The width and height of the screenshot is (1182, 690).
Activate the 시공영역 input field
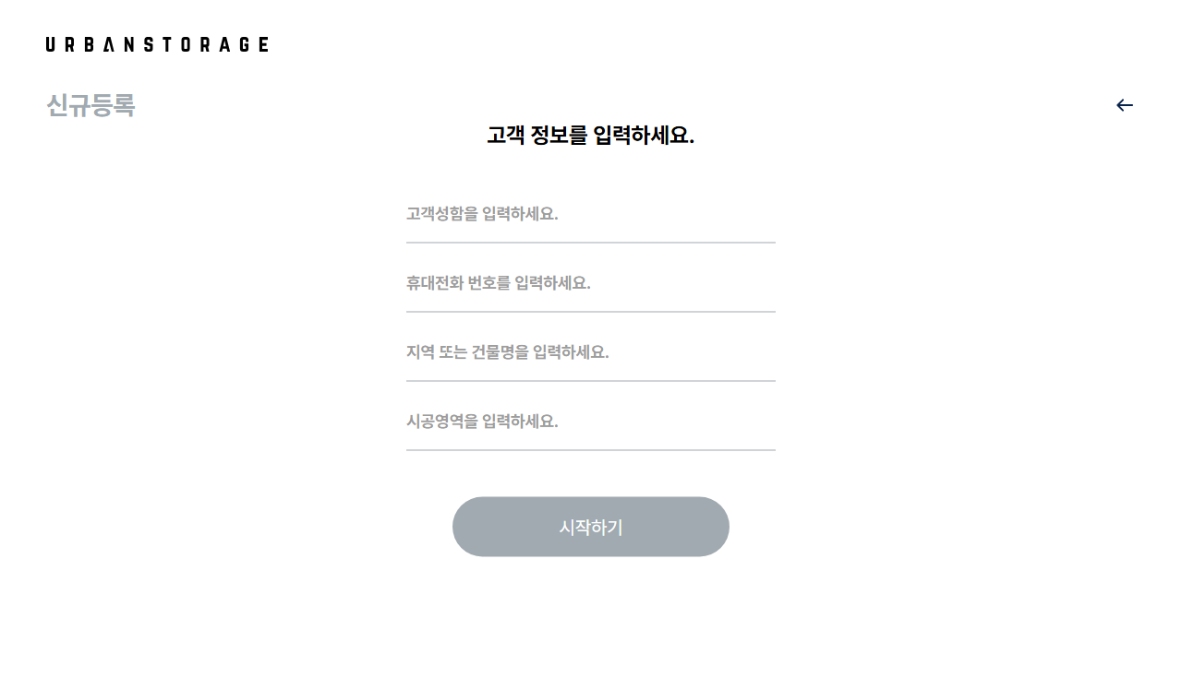(591, 422)
